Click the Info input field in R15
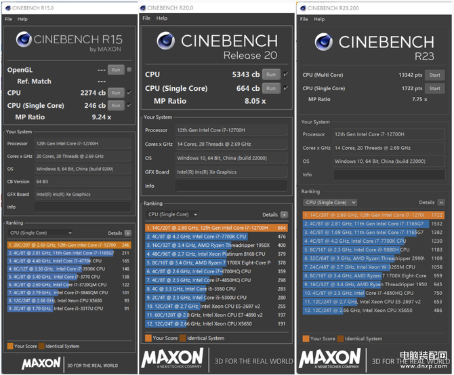This screenshot has height=375, width=454. pos(83,207)
